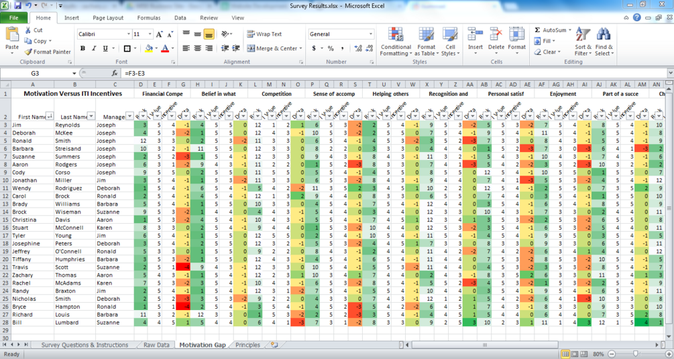Click the Cut scissors icon
Image resolution: width=674 pixels, height=359 pixels.
tap(28, 30)
